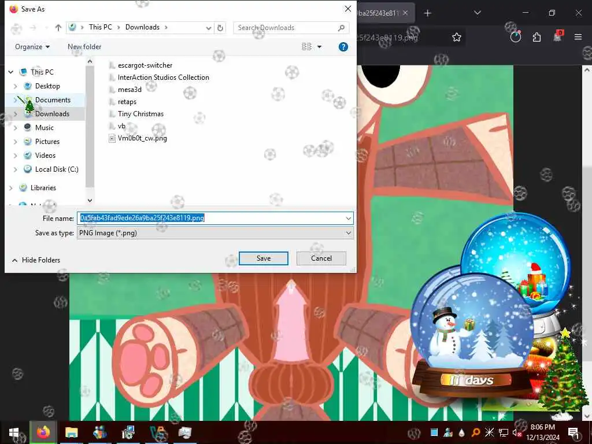Screen dimensions: 592x444
Task: Open the Organize menu
Action: coord(32,47)
